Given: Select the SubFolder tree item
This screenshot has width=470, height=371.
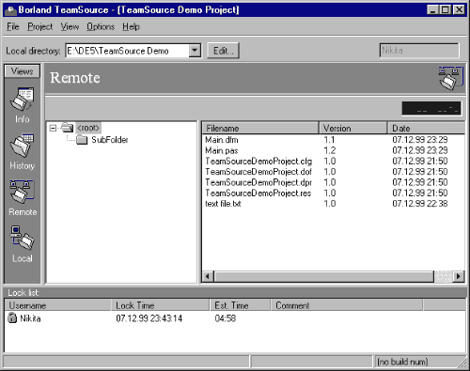Looking at the screenshot, I should click(x=110, y=140).
